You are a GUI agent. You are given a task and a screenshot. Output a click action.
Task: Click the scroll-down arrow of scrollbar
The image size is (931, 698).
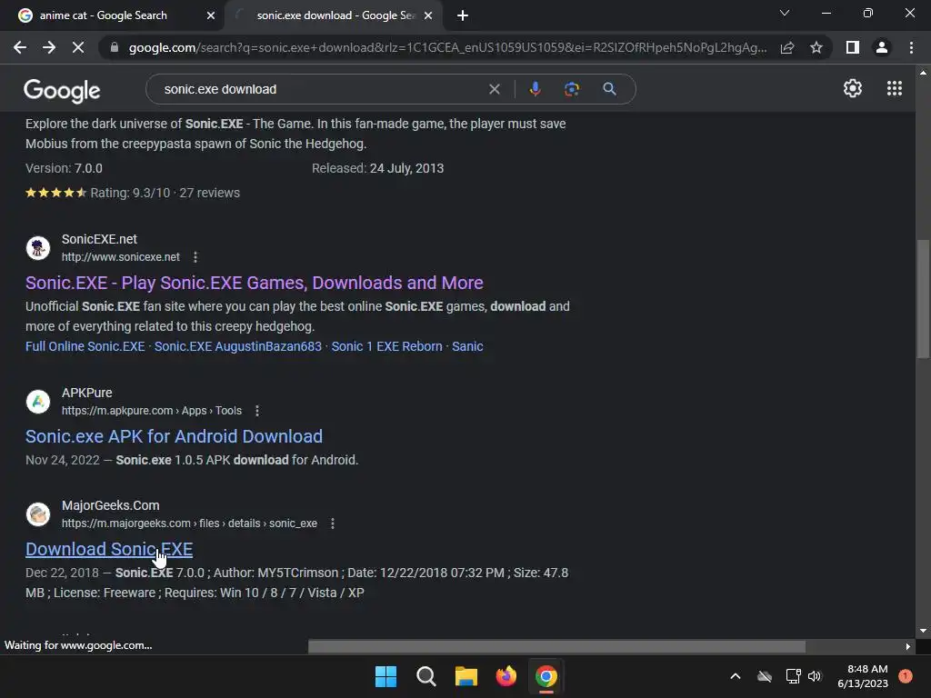923,631
